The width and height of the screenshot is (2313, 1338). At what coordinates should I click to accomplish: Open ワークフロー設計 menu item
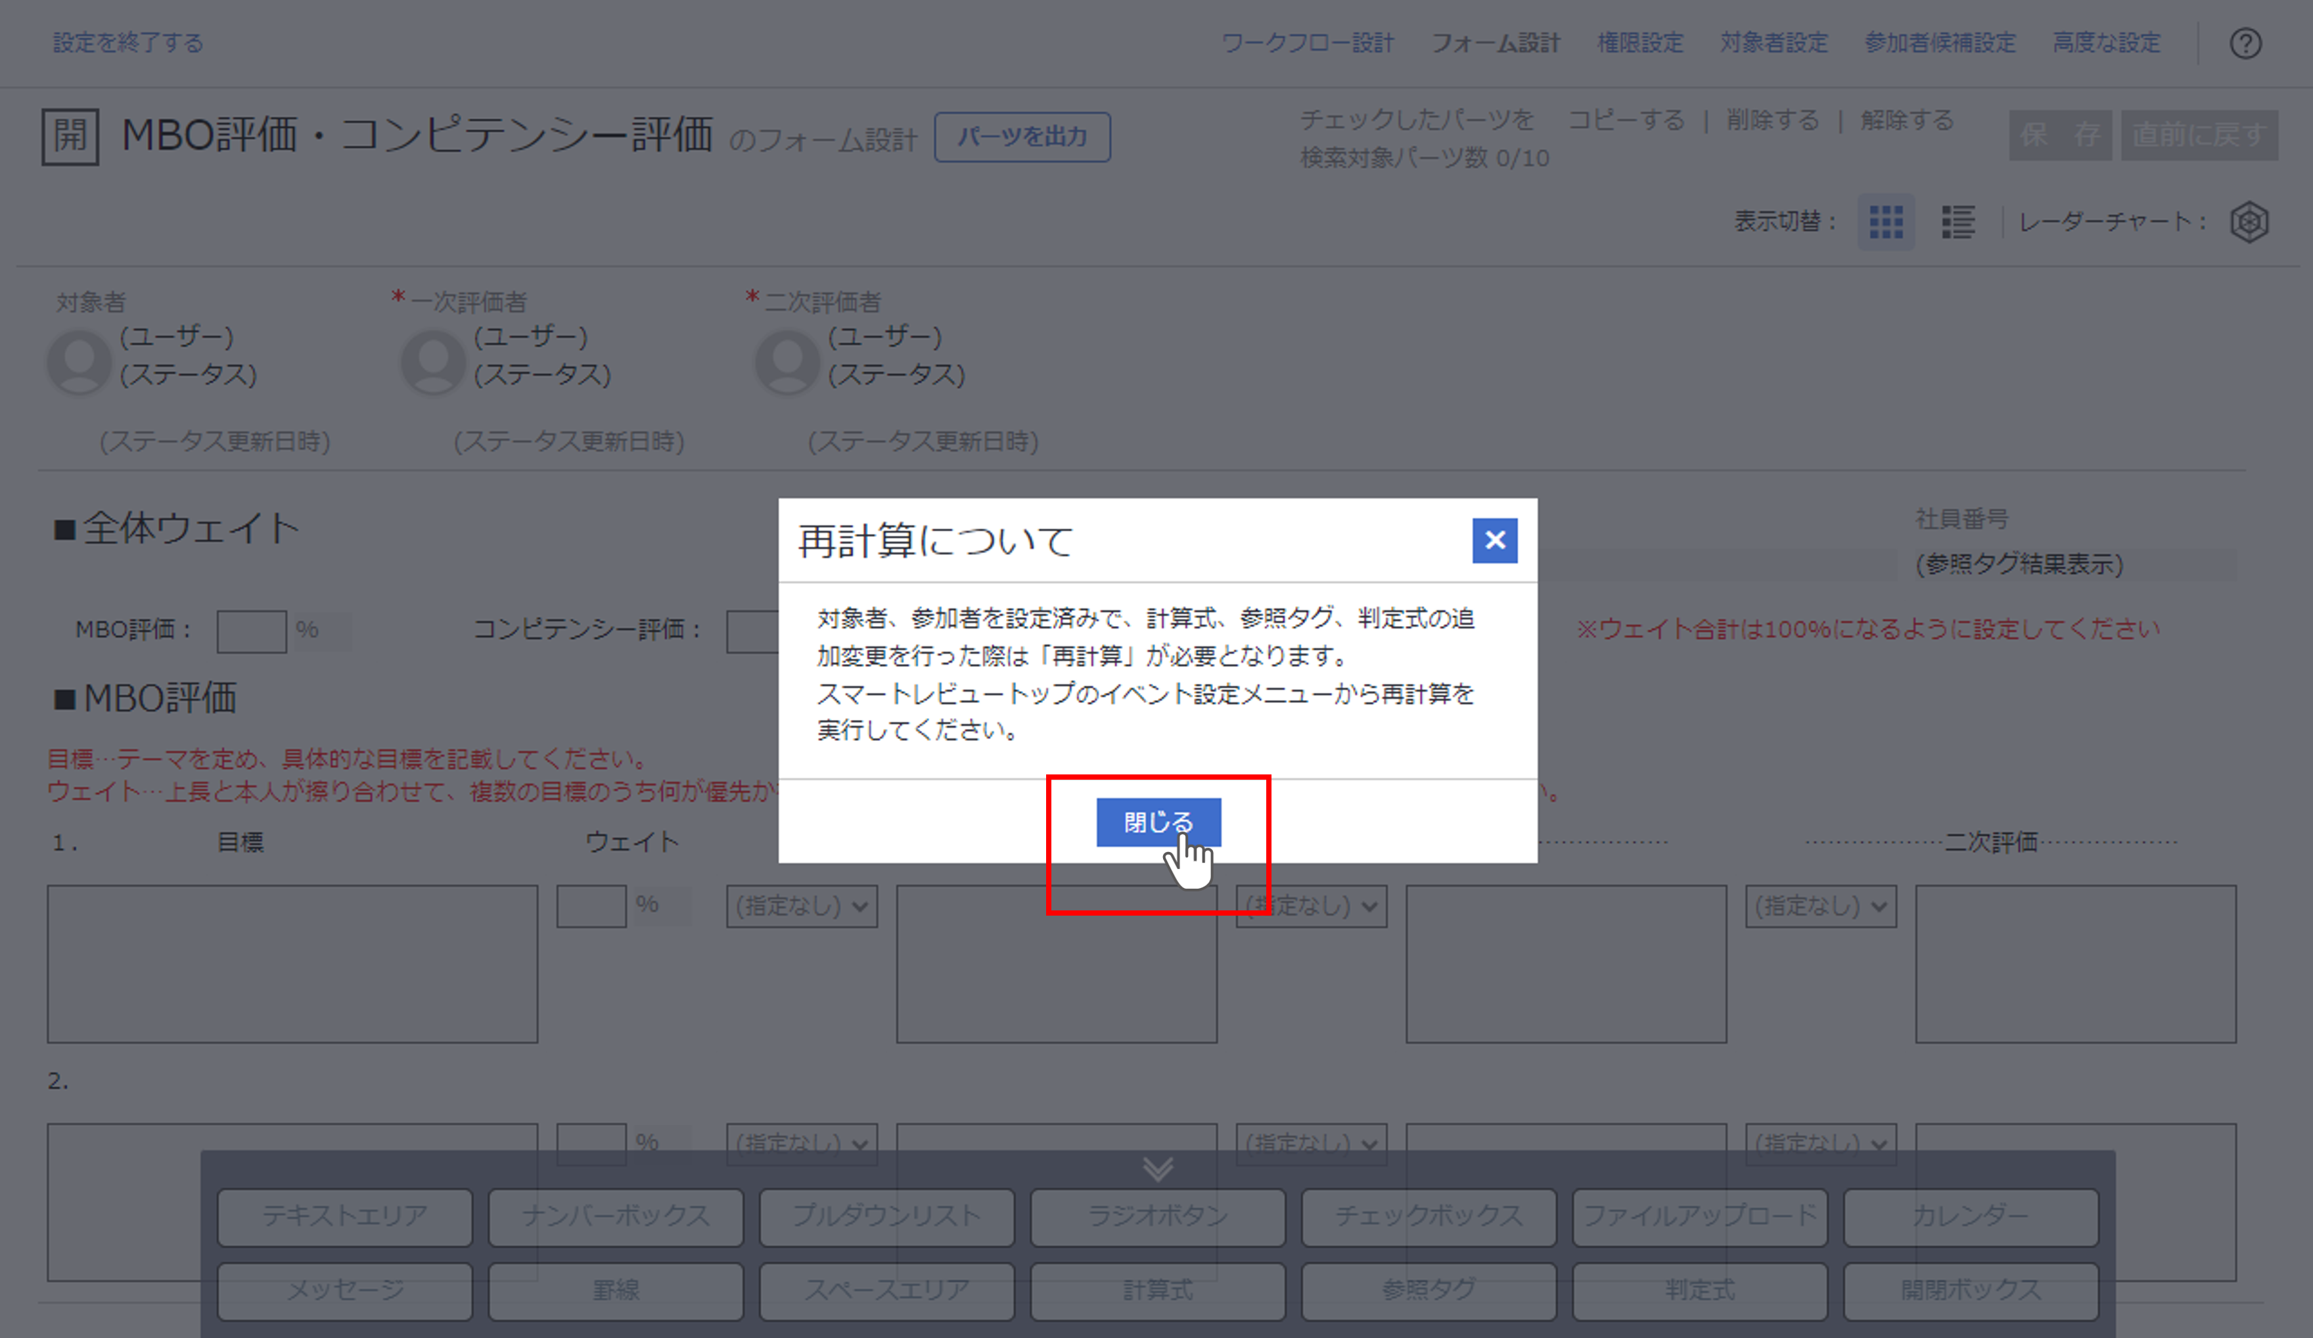point(1307,43)
